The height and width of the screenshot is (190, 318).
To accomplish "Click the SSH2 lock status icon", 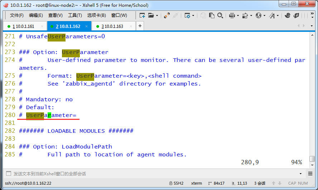I will click(171, 183).
